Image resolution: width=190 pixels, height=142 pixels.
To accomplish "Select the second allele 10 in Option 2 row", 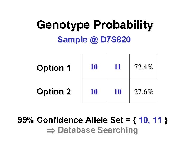I will (118, 92).
